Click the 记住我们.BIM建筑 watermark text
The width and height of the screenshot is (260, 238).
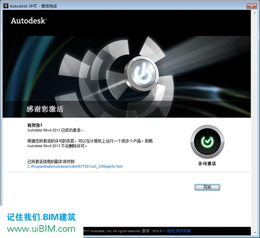(x=41, y=217)
